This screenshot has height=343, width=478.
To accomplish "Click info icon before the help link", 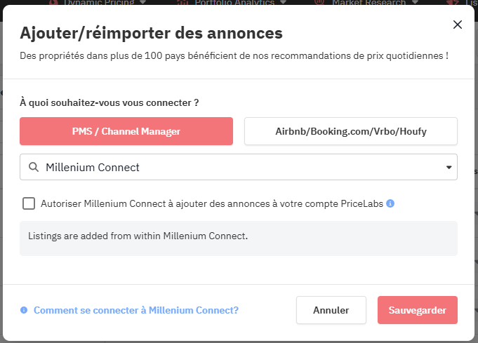I will click(24, 310).
